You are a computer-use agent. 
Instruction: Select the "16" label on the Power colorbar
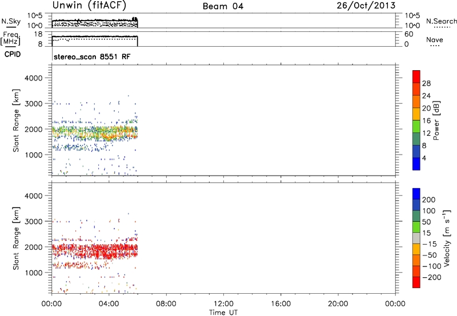[426, 120]
